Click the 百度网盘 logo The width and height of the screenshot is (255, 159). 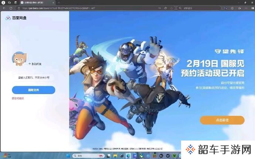[x=16, y=18]
